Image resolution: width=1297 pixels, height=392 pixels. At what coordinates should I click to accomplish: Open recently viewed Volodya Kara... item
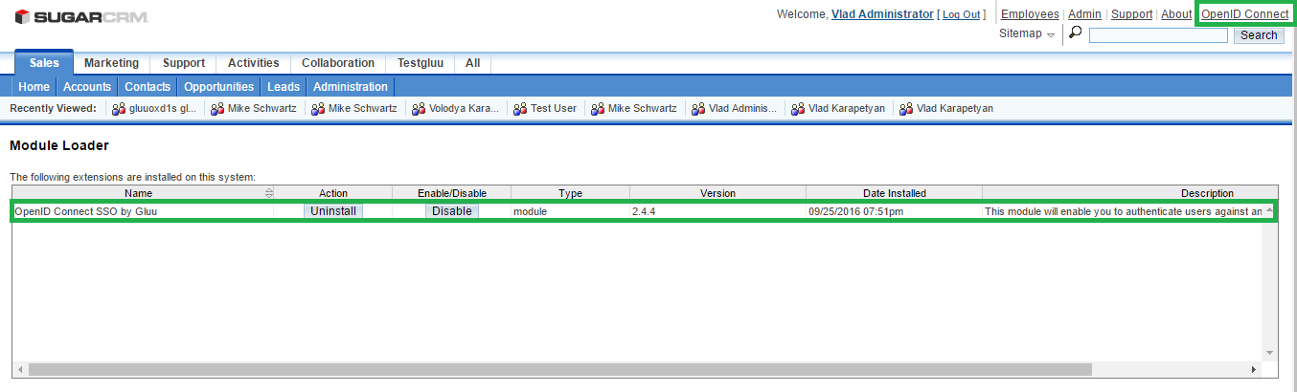click(x=464, y=109)
